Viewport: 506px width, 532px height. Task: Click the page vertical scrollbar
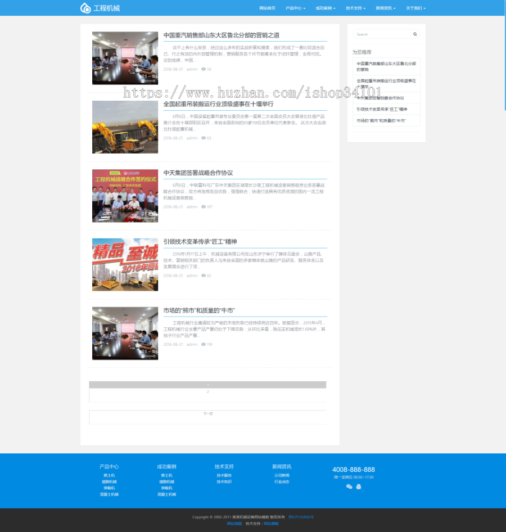coord(505,55)
